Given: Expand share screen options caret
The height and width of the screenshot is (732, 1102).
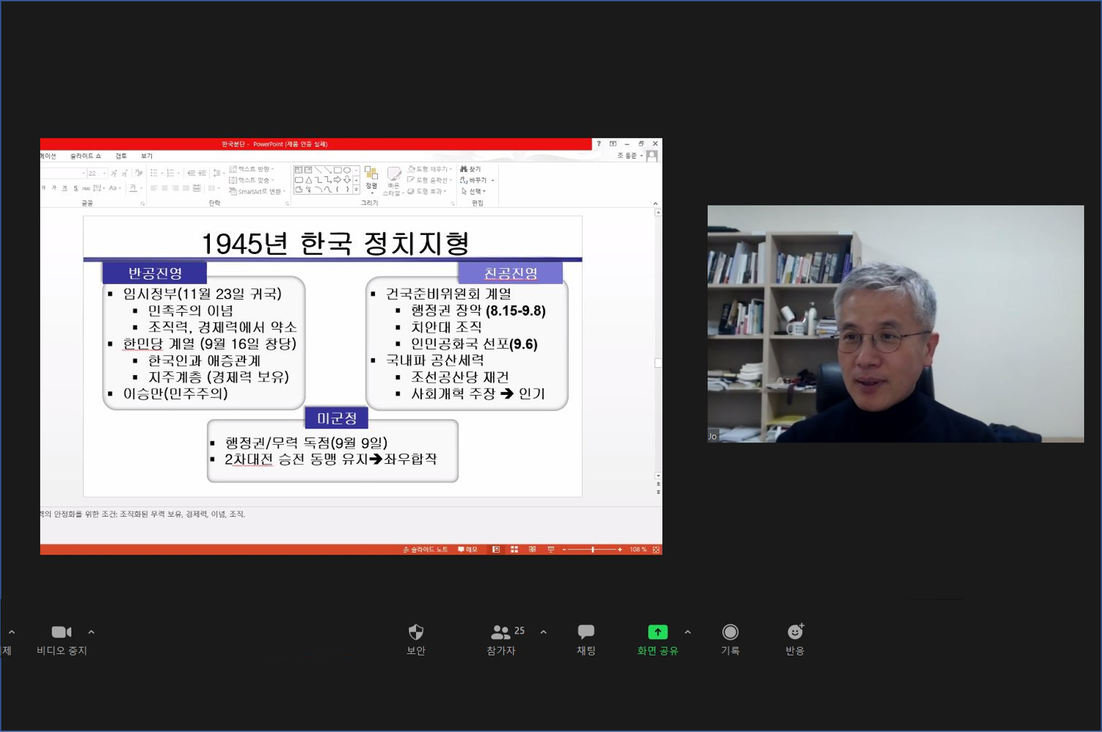Looking at the screenshot, I should [687, 632].
